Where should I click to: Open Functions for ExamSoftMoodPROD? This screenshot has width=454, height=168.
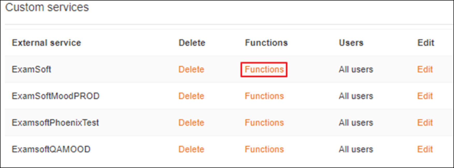[x=264, y=96]
